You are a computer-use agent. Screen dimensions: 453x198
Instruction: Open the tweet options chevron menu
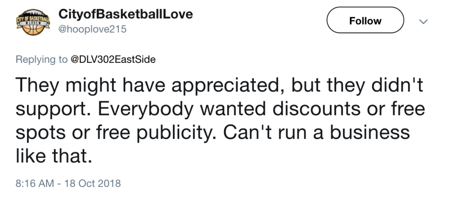pos(423,21)
